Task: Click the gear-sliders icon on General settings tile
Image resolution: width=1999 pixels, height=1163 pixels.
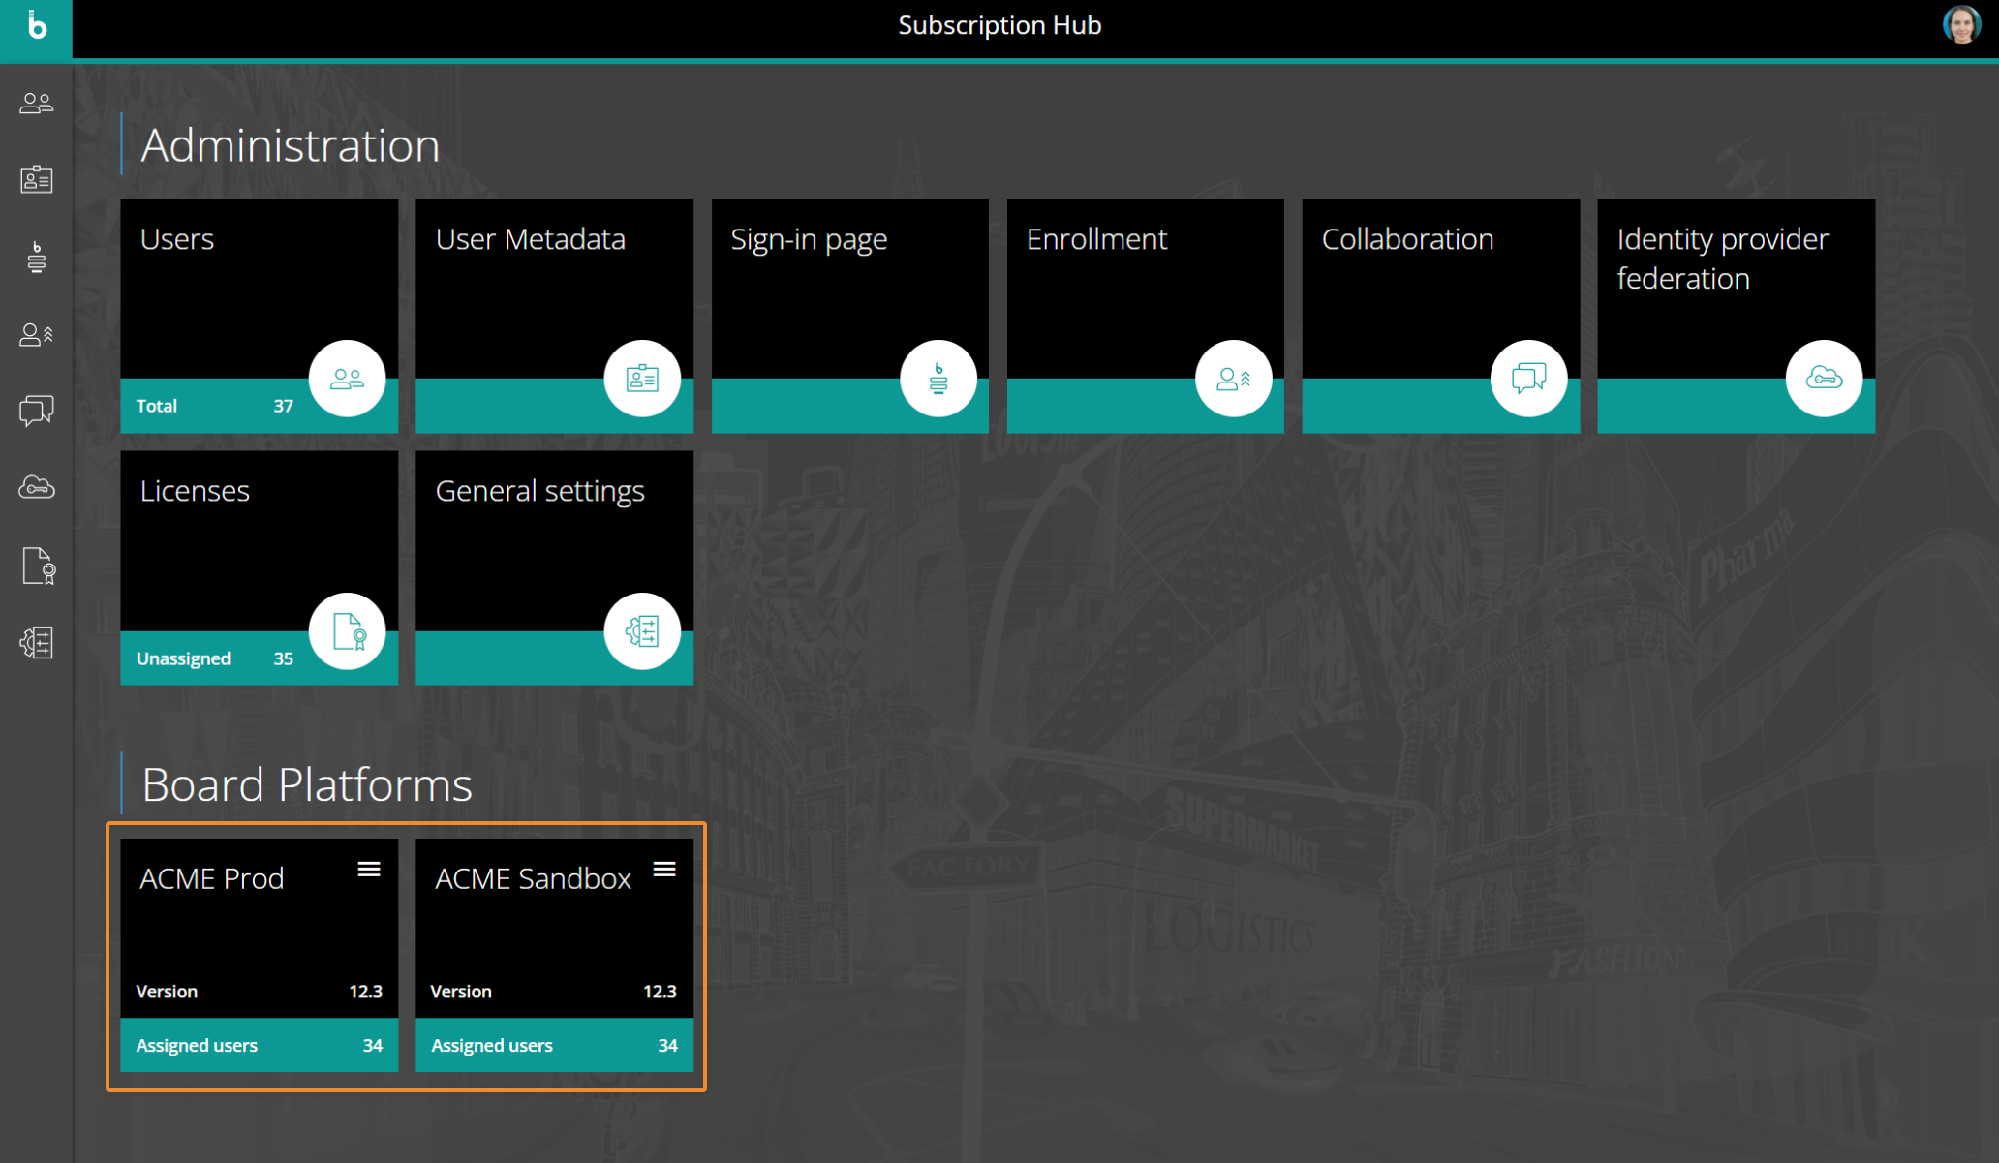Action: 642,631
